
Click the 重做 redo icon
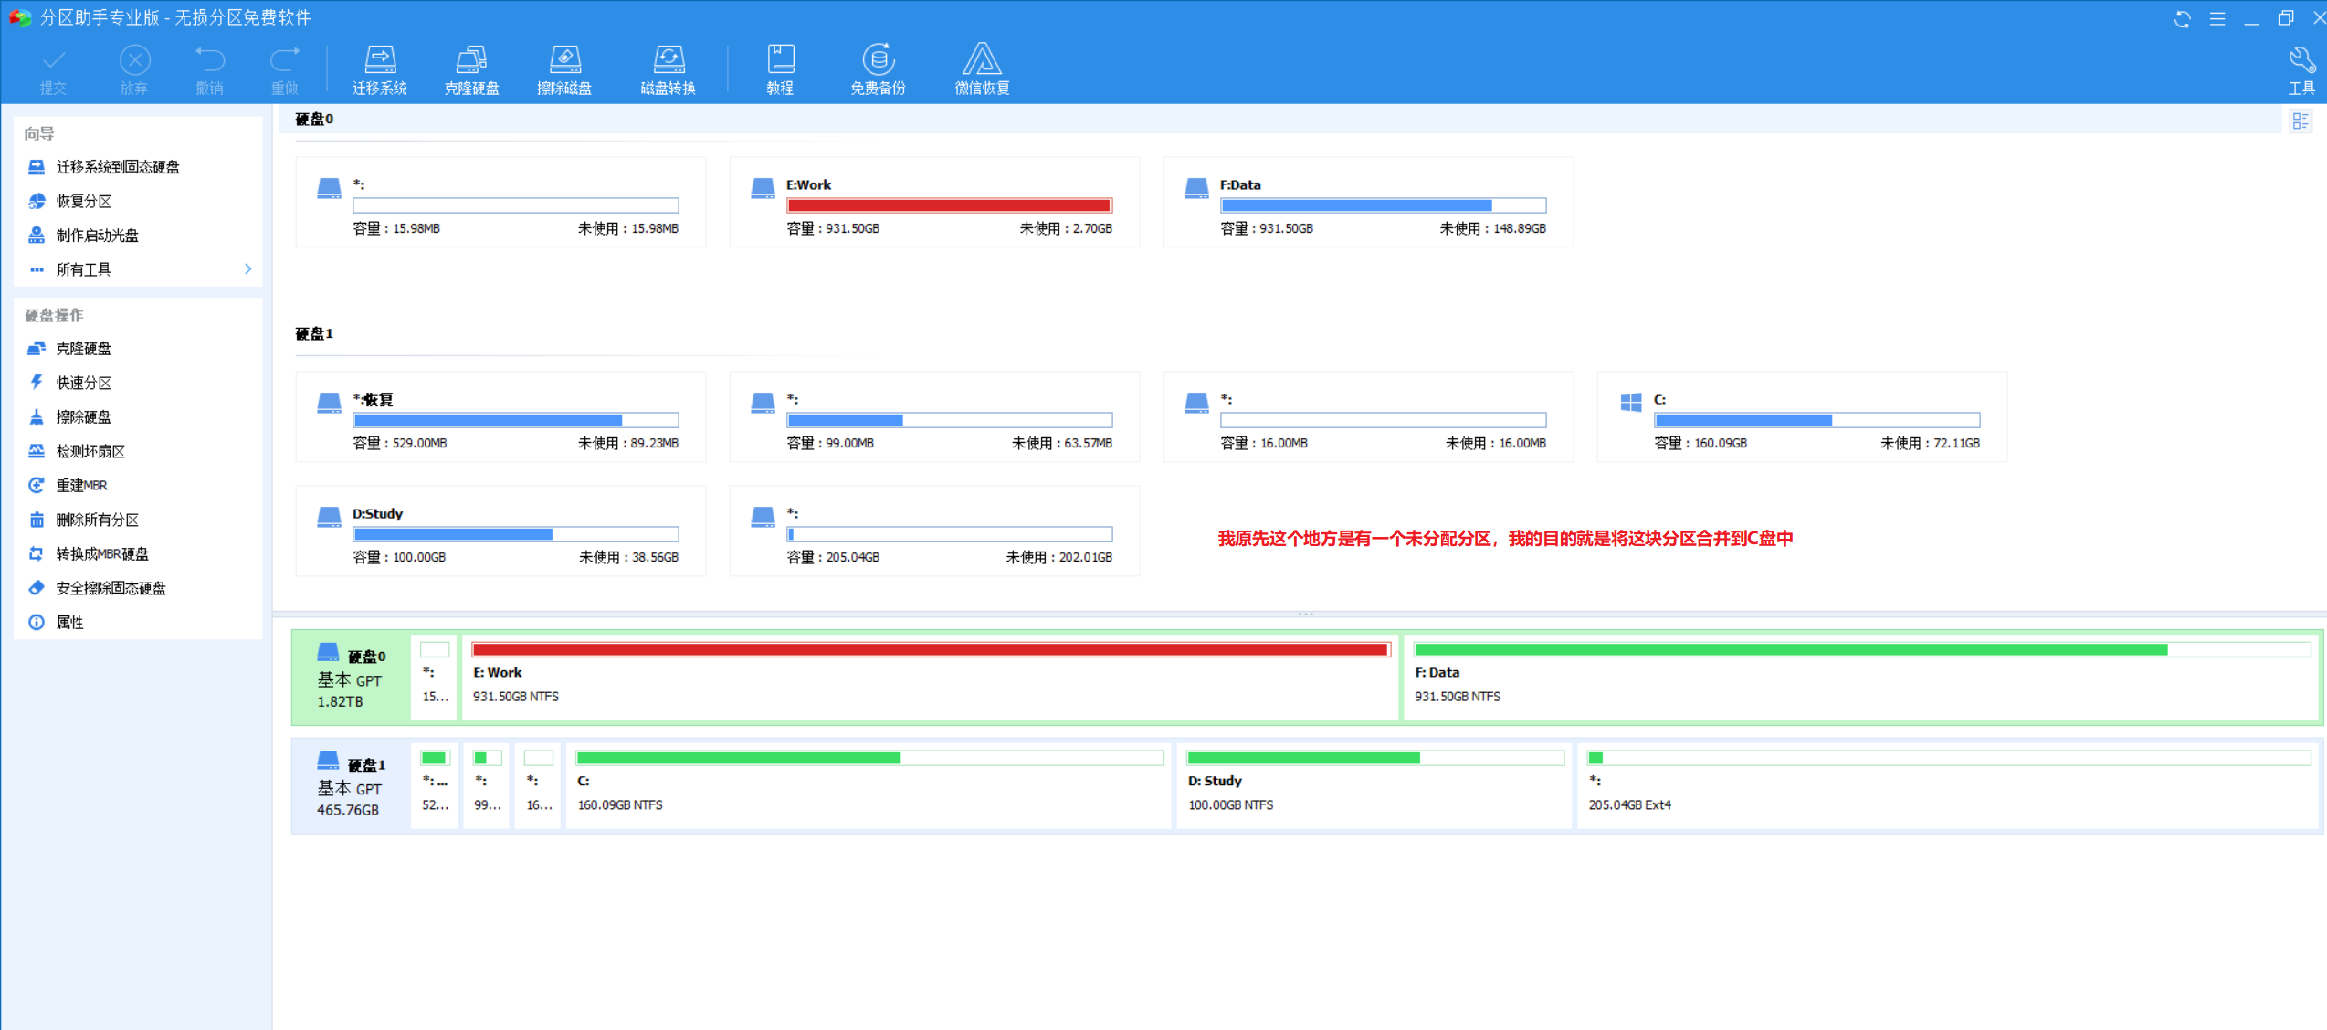coord(284,70)
